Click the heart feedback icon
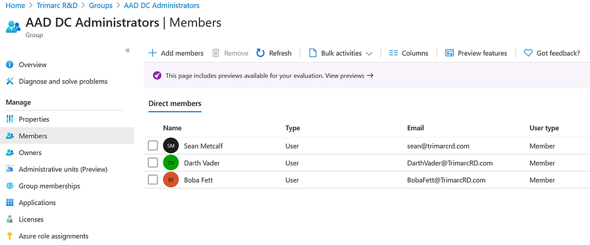 (528, 53)
